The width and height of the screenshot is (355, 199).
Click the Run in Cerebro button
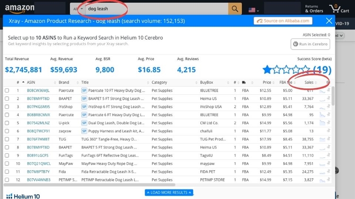310,44
